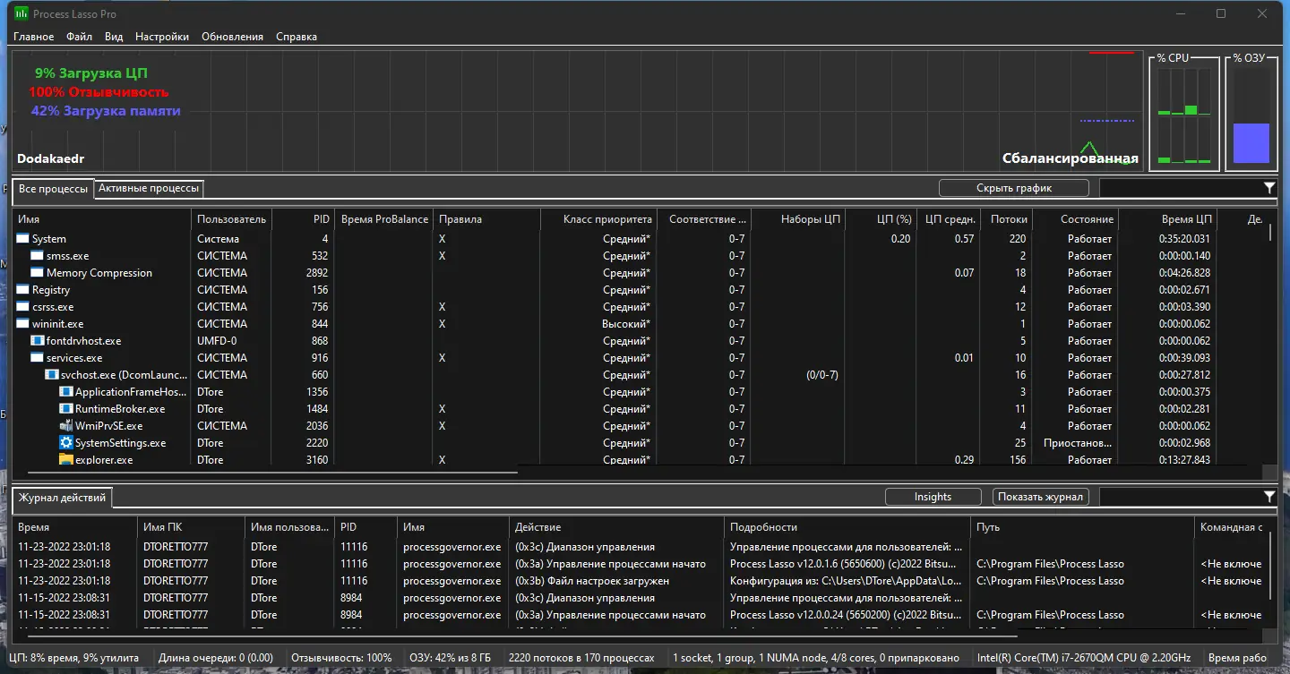Switch to the Все процессы tab
The height and width of the screenshot is (674, 1290).
[54, 189]
